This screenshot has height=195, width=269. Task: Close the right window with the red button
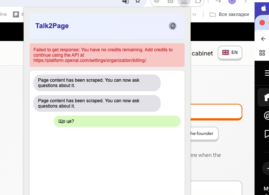(x=262, y=23)
